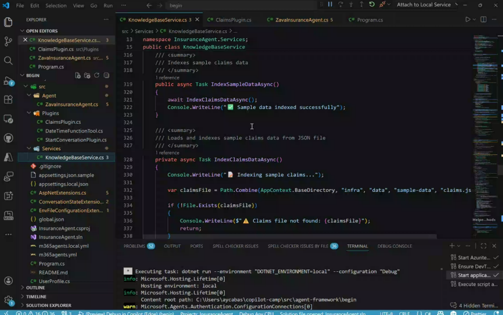The image size is (503, 315).
Task: Open Search in the activity bar
Action: [8, 60]
